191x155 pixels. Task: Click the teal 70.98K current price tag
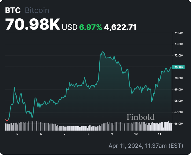click(x=179, y=67)
